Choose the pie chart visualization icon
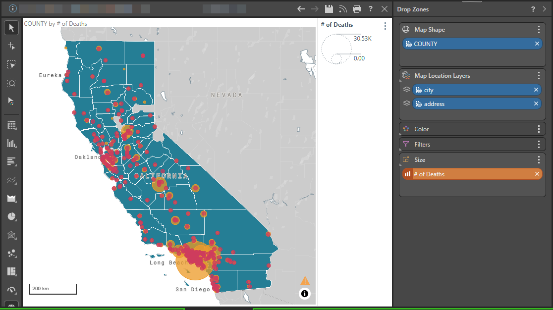The height and width of the screenshot is (310, 553). pyautogui.click(x=11, y=216)
